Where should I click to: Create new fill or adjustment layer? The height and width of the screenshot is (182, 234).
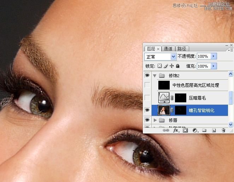point(195,130)
